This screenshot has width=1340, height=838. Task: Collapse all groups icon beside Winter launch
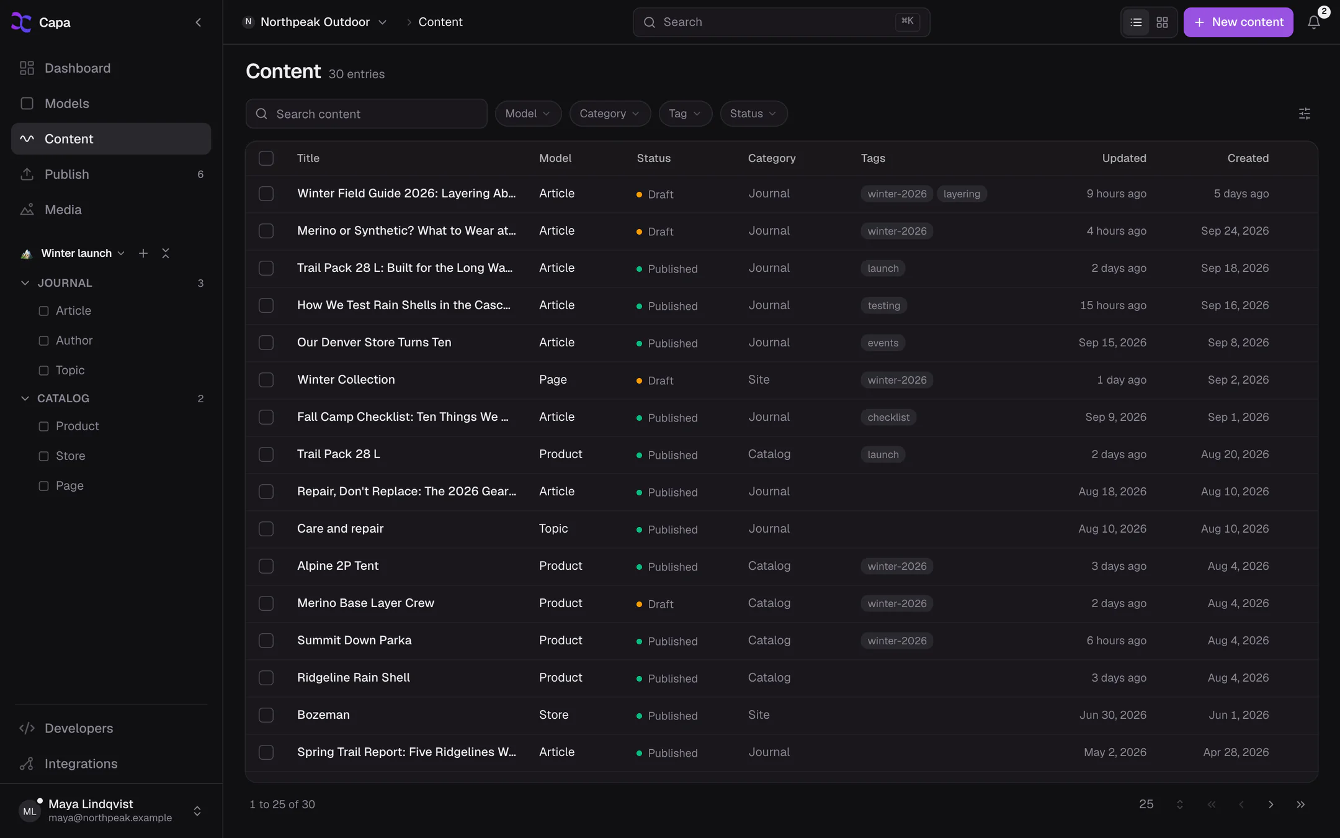[x=166, y=253]
